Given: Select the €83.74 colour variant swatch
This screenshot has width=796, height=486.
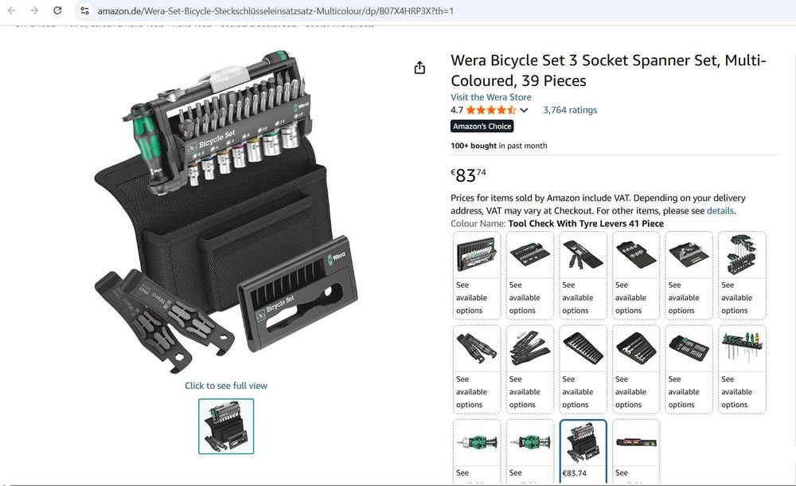Looking at the screenshot, I should 583,451.
